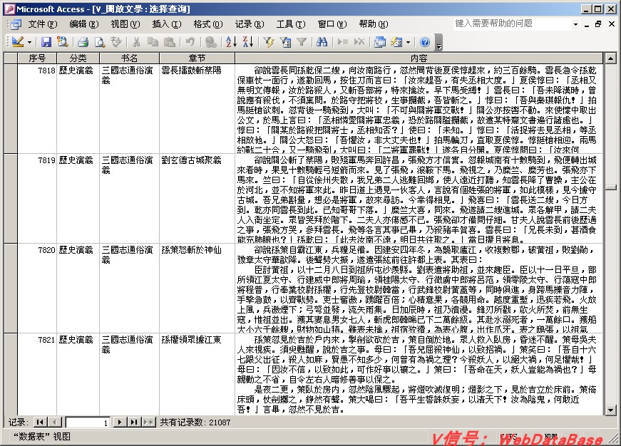The image size is (621, 446).
Task: Click the Find binoculars icon
Action: (322, 41)
